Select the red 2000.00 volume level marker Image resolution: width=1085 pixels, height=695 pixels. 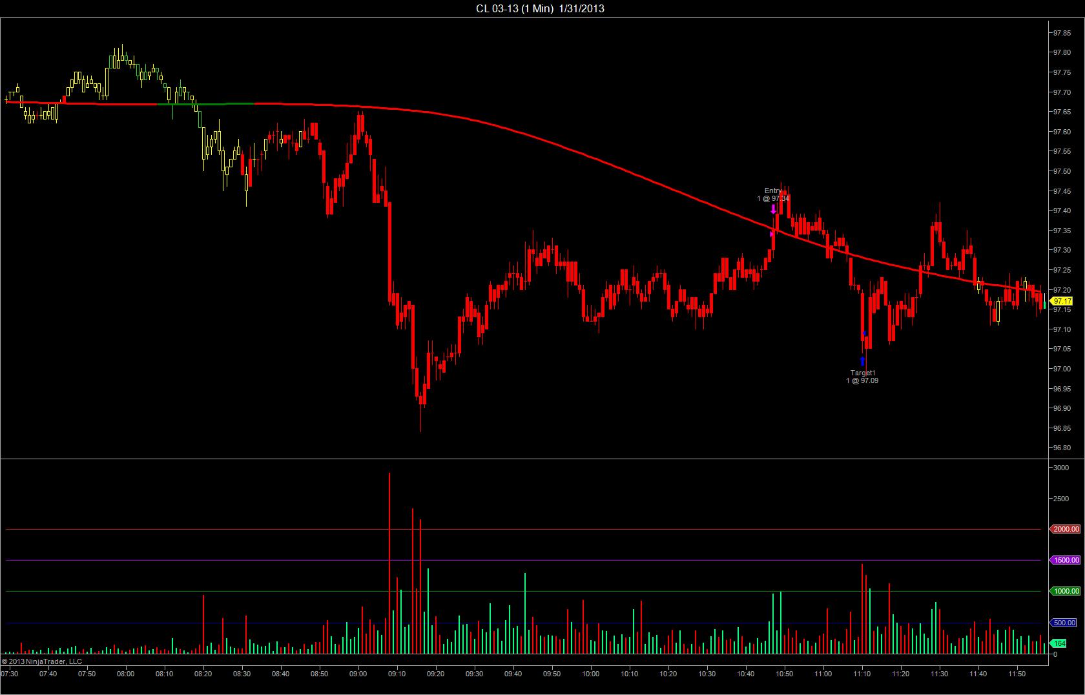coord(1065,529)
